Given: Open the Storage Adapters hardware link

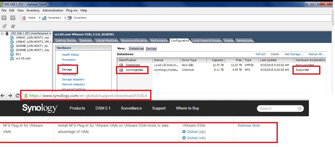Looking at the screenshot, I should 73,79.
